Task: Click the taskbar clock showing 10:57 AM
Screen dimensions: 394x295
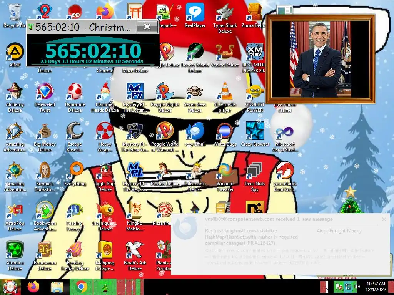Action: coord(376,287)
